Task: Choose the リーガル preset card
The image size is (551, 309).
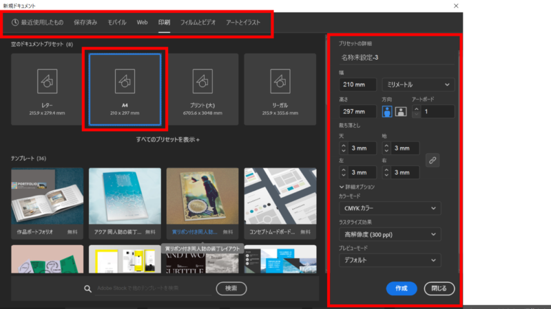Action: [280, 89]
